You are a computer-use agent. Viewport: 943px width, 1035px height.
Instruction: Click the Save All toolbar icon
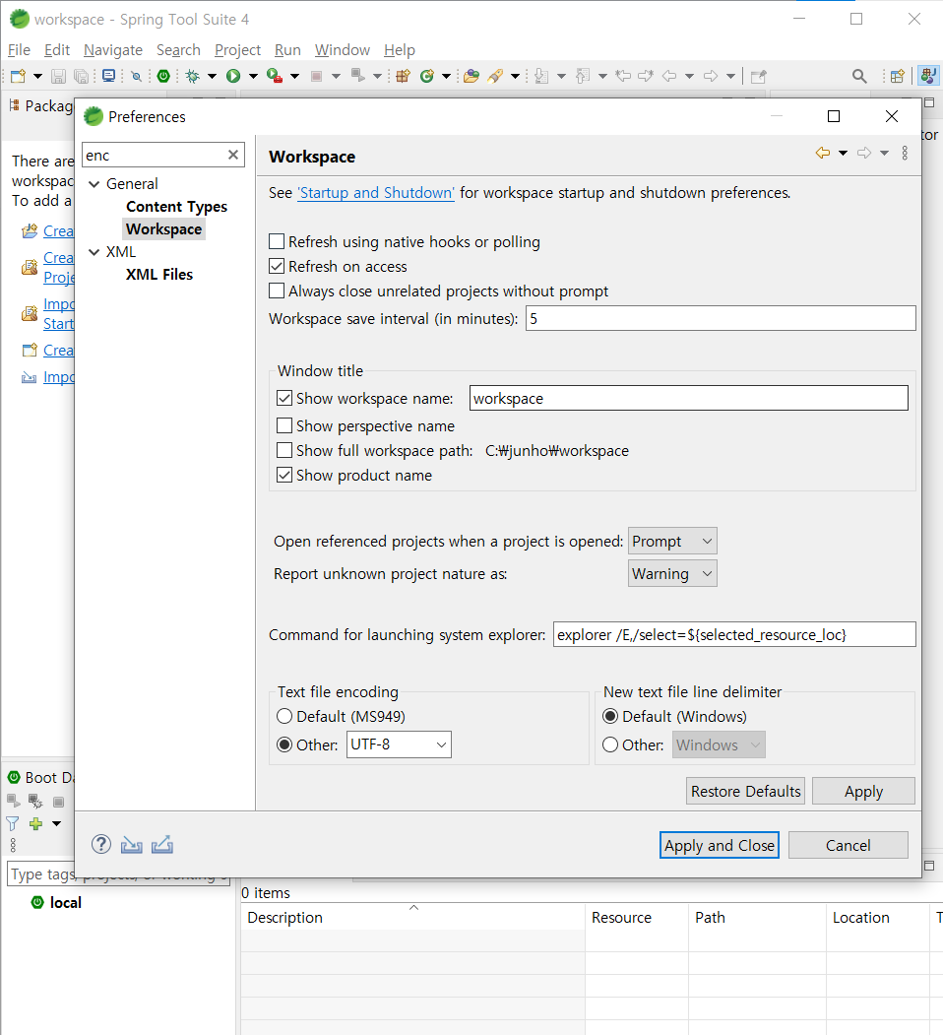pyautogui.click(x=81, y=77)
